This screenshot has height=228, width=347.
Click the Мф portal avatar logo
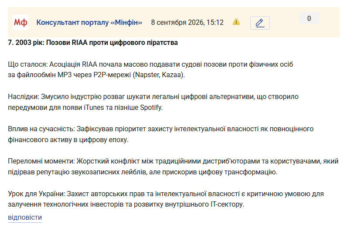pos(20,22)
